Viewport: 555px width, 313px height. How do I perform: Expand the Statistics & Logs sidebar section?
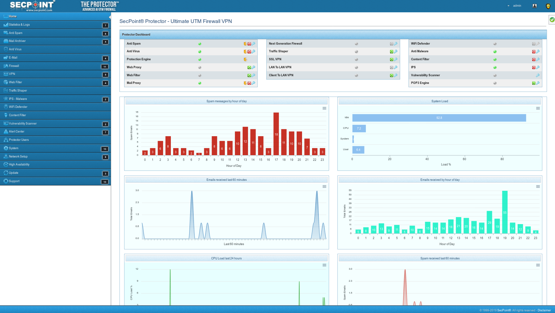(55, 25)
